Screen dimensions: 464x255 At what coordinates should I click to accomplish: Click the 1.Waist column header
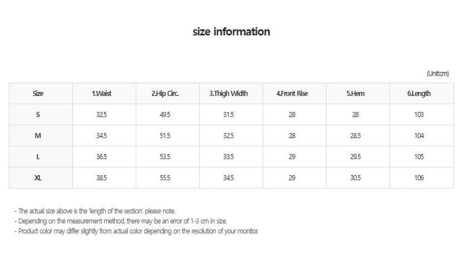[101, 94]
